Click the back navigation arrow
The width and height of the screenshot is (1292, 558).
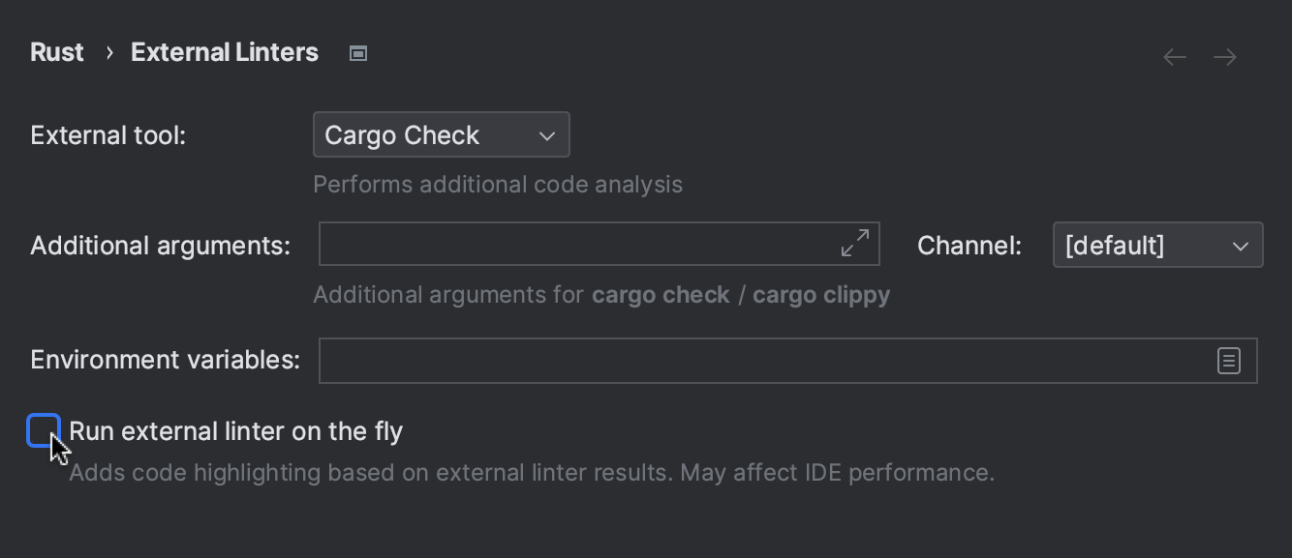click(x=1174, y=56)
